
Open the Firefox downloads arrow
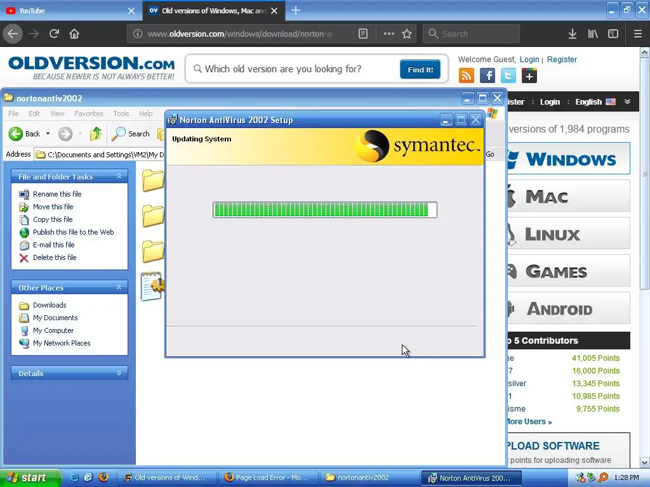point(573,34)
